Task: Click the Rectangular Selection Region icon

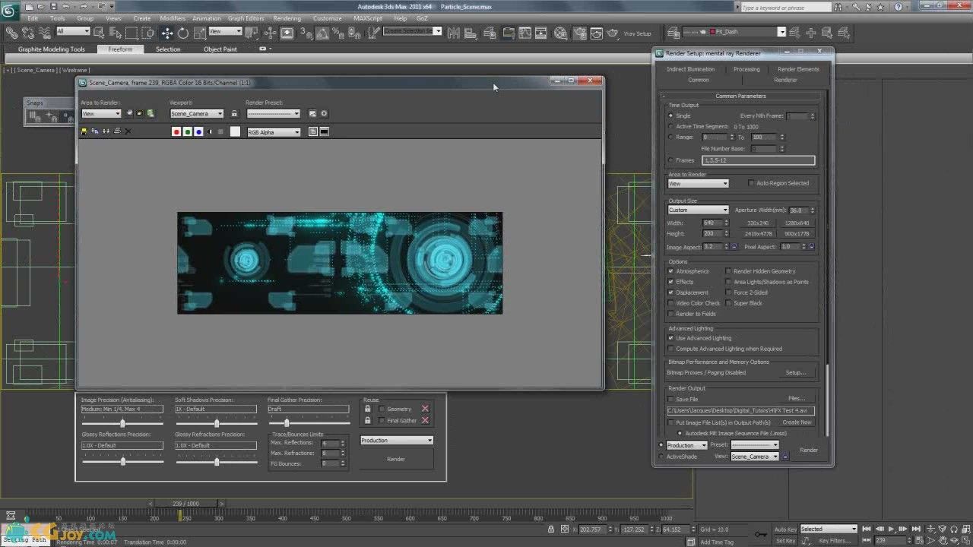Action: point(132,33)
